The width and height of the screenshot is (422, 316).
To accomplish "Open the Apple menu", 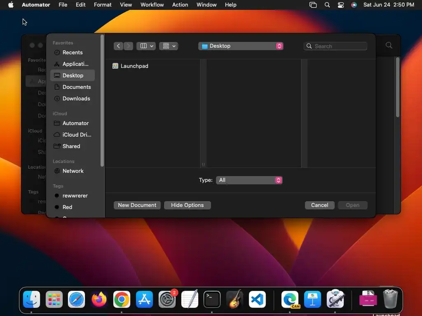I will pos(11,5).
